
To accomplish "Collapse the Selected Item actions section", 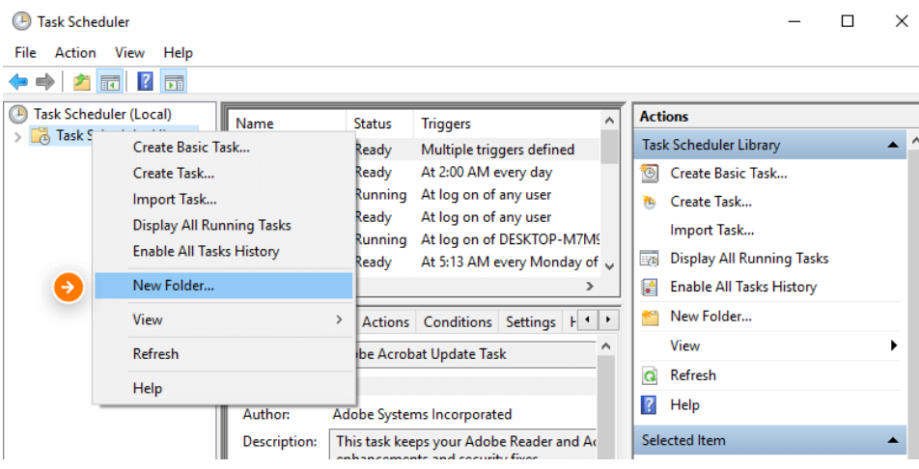I will pos(892,440).
